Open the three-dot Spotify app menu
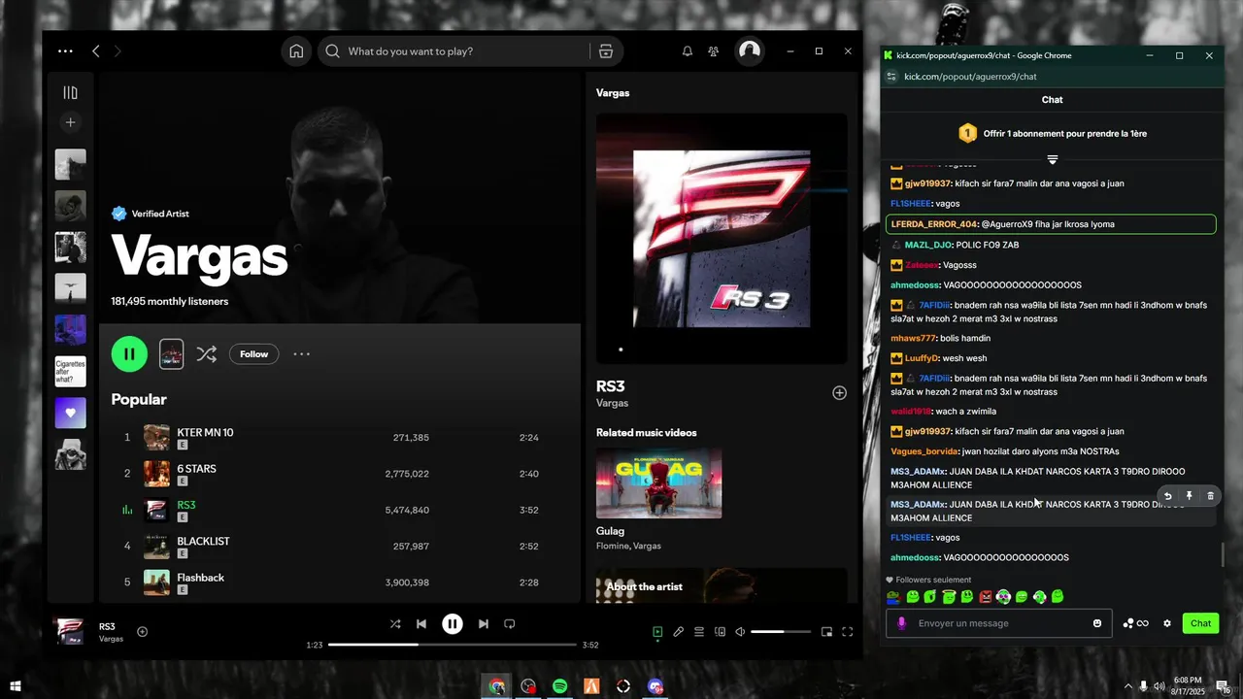 pos(65,51)
